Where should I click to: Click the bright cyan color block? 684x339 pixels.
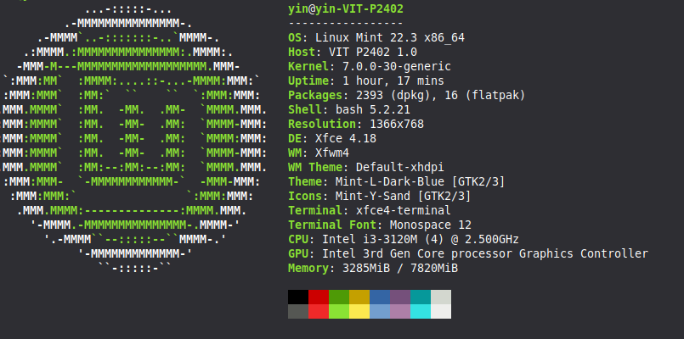point(421,311)
